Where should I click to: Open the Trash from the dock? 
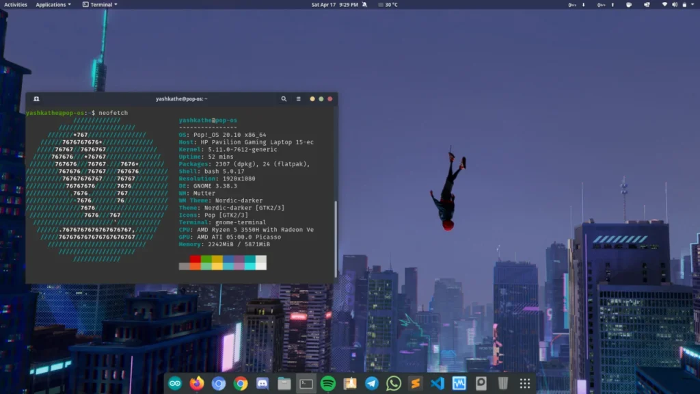point(503,383)
